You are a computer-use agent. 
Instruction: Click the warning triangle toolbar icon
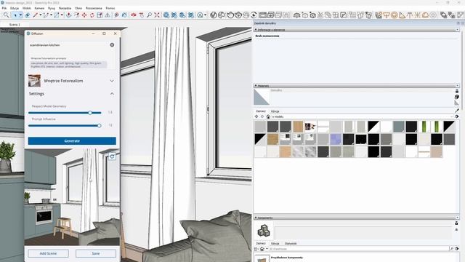click(x=108, y=15)
